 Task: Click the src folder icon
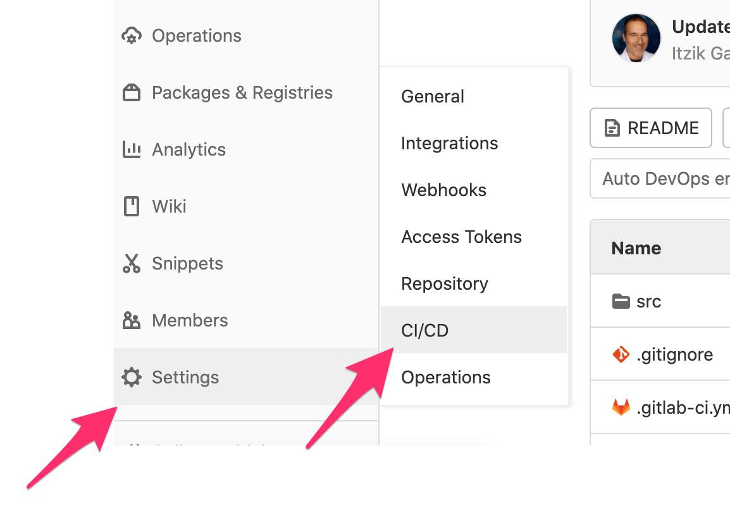pos(621,301)
